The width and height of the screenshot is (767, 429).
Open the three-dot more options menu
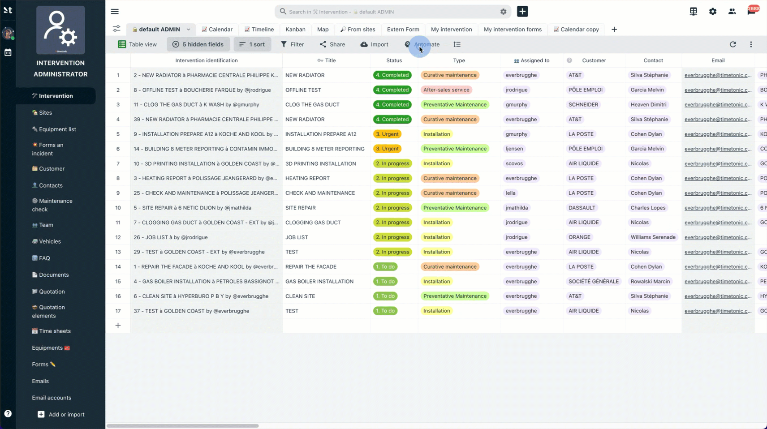tap(751, 44)
